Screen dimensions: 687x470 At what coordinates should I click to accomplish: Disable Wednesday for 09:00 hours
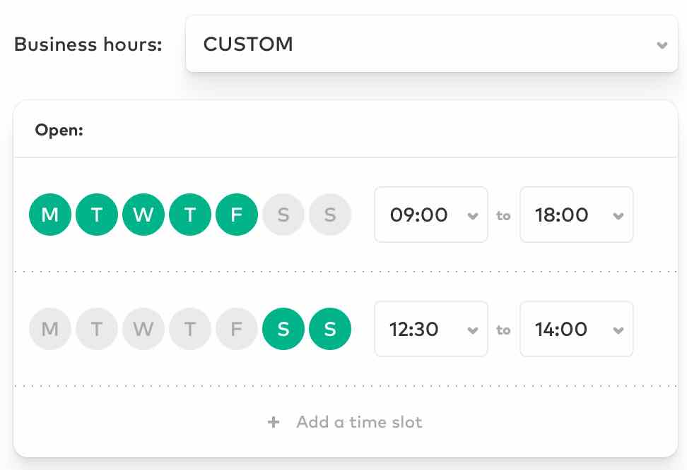coord(143,215)
